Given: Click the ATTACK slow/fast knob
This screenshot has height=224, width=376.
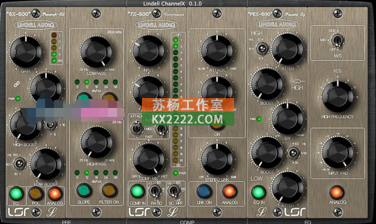Looking at the screenshot, I should tap(217, 51).
